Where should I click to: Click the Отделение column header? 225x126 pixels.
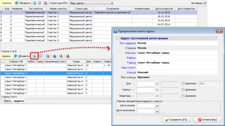(x=113, y=9)
